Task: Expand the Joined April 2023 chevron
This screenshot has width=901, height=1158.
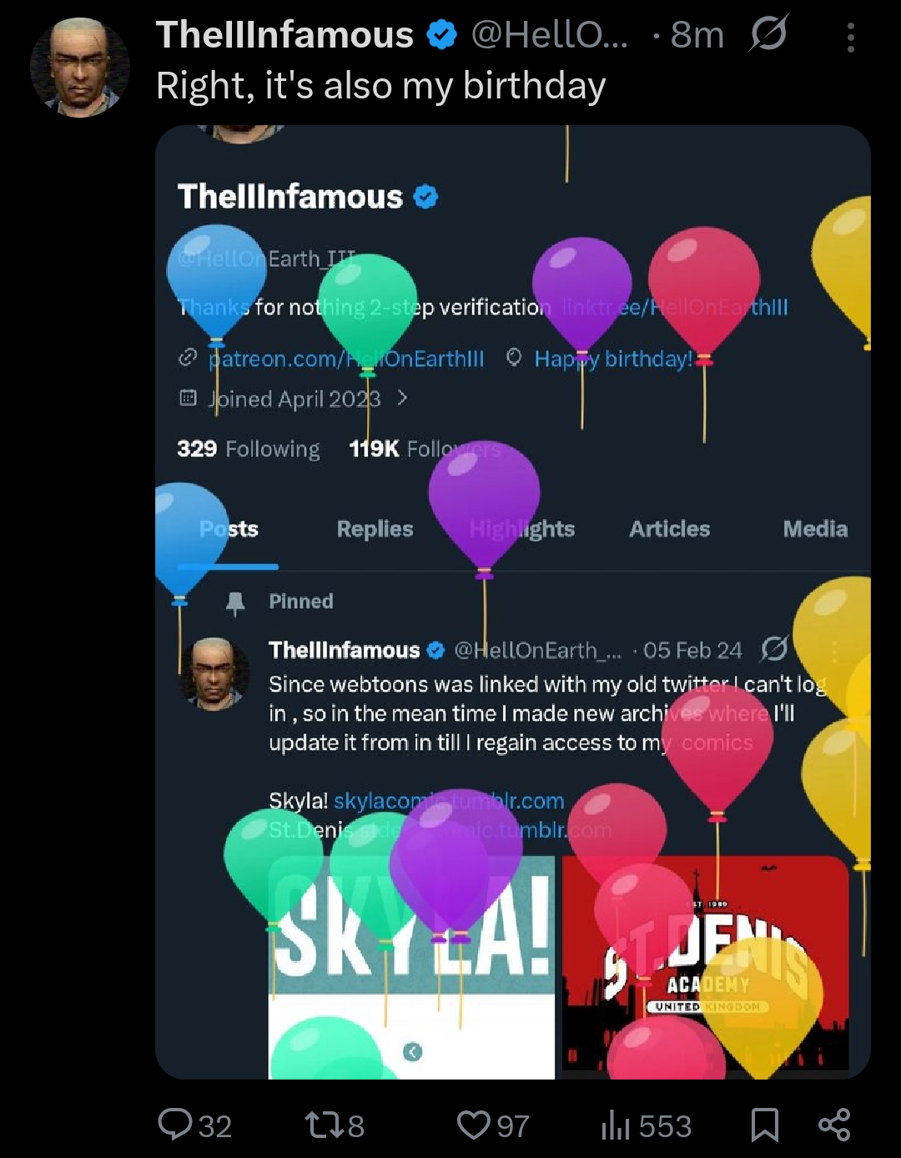Action: pyautogui.click(x=403, y=398)
